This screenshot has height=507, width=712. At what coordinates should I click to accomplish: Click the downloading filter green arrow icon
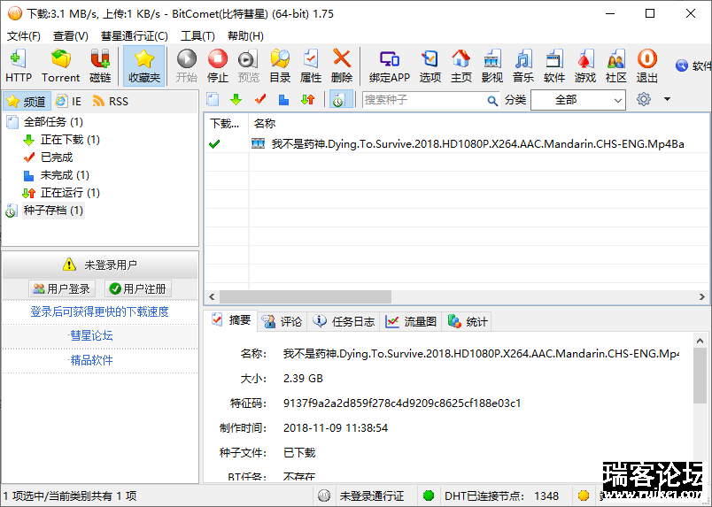point(236,99)
